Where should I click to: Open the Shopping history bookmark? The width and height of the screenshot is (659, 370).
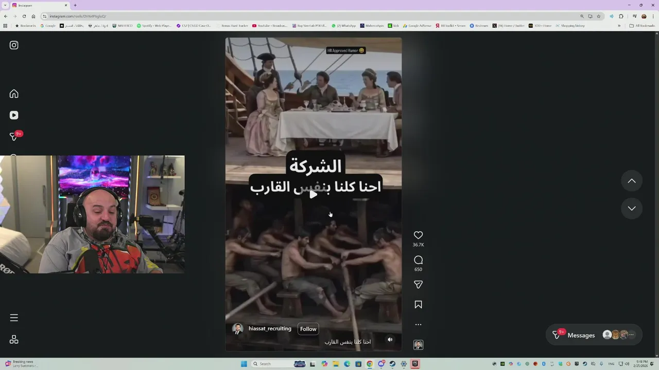[570, 26]
